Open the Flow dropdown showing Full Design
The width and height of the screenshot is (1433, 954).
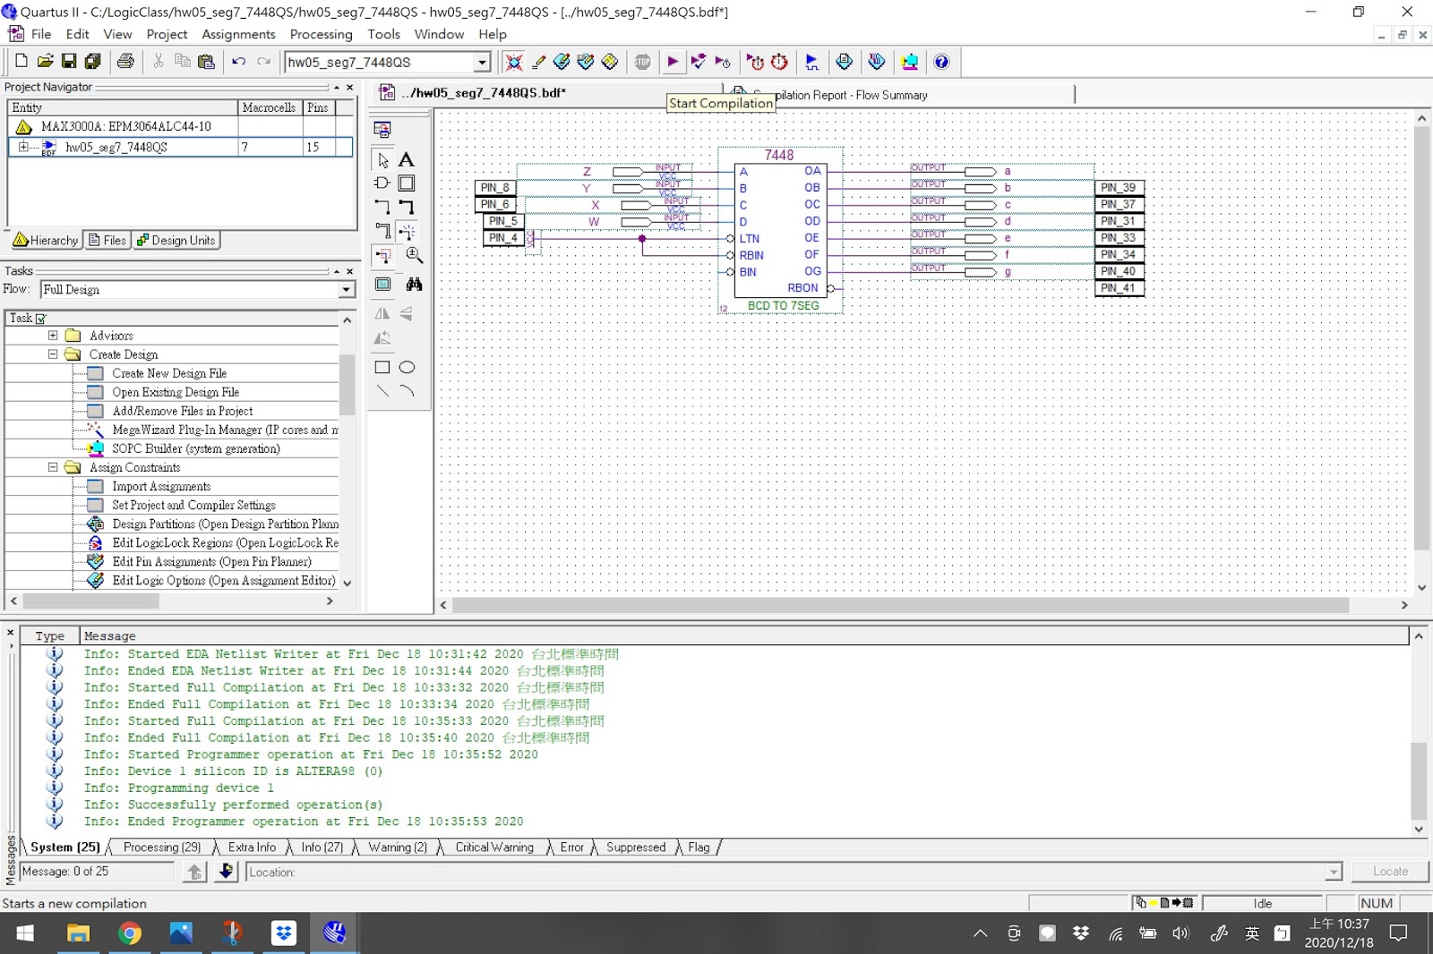[x=346, y=289]
